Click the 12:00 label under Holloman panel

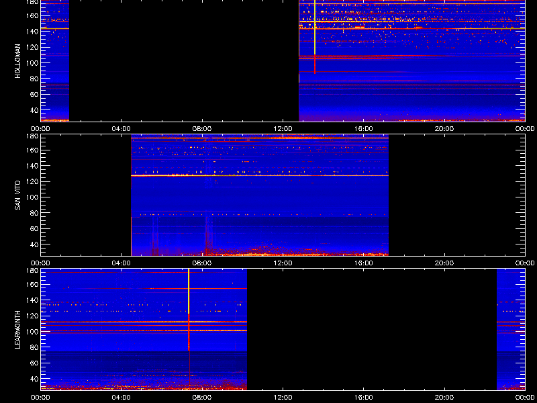[x=283, y=129]
